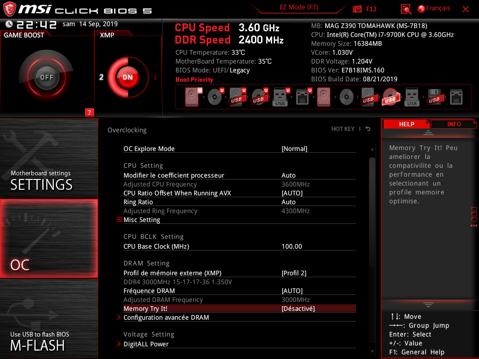
Task: Select the highlighted legacy USB CD/DVD boot icon
Action: point(391,97)
